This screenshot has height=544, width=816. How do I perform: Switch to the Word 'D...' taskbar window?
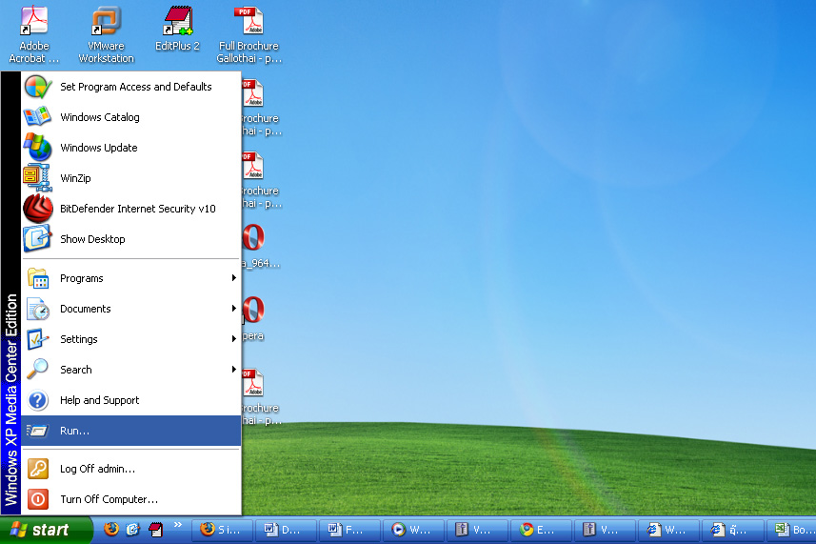click(x=287, y=530)
